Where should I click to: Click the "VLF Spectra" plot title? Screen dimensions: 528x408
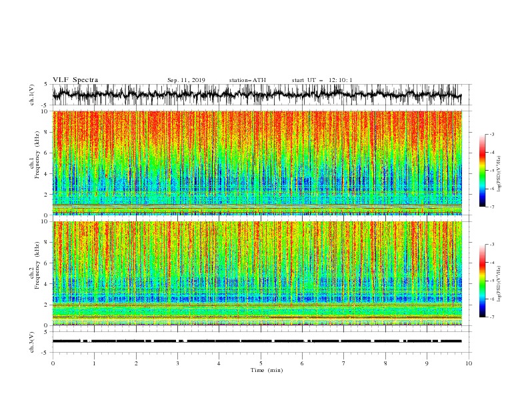tap(75, 80)
